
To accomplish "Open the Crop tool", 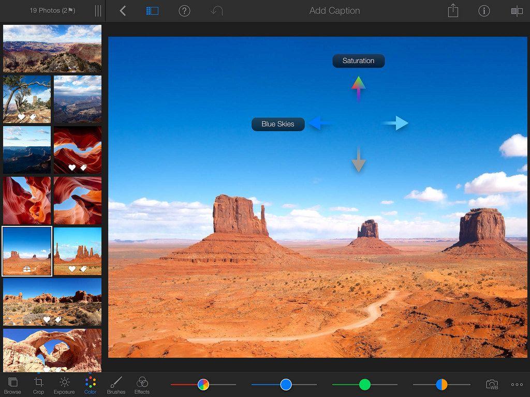I will point(38,385).
